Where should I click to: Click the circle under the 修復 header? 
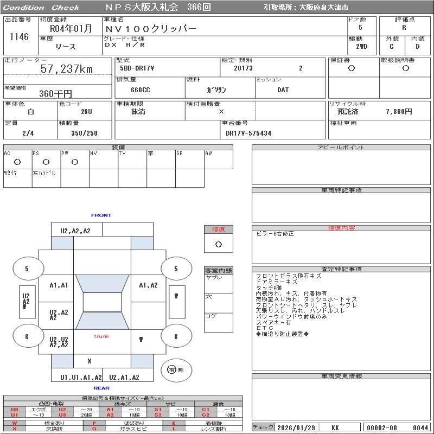218,244
